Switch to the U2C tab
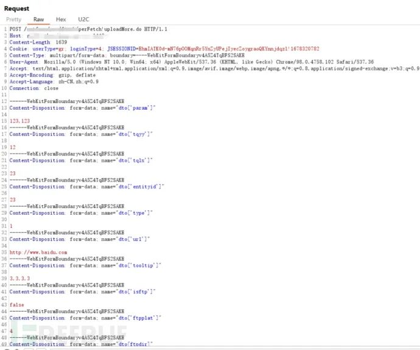Viewport: 420px width, 350px height. [x=83, y=20]
